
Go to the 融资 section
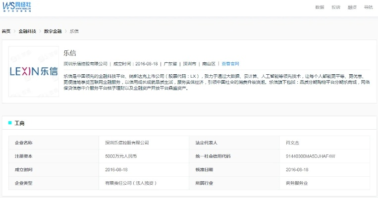pos(352,7)
